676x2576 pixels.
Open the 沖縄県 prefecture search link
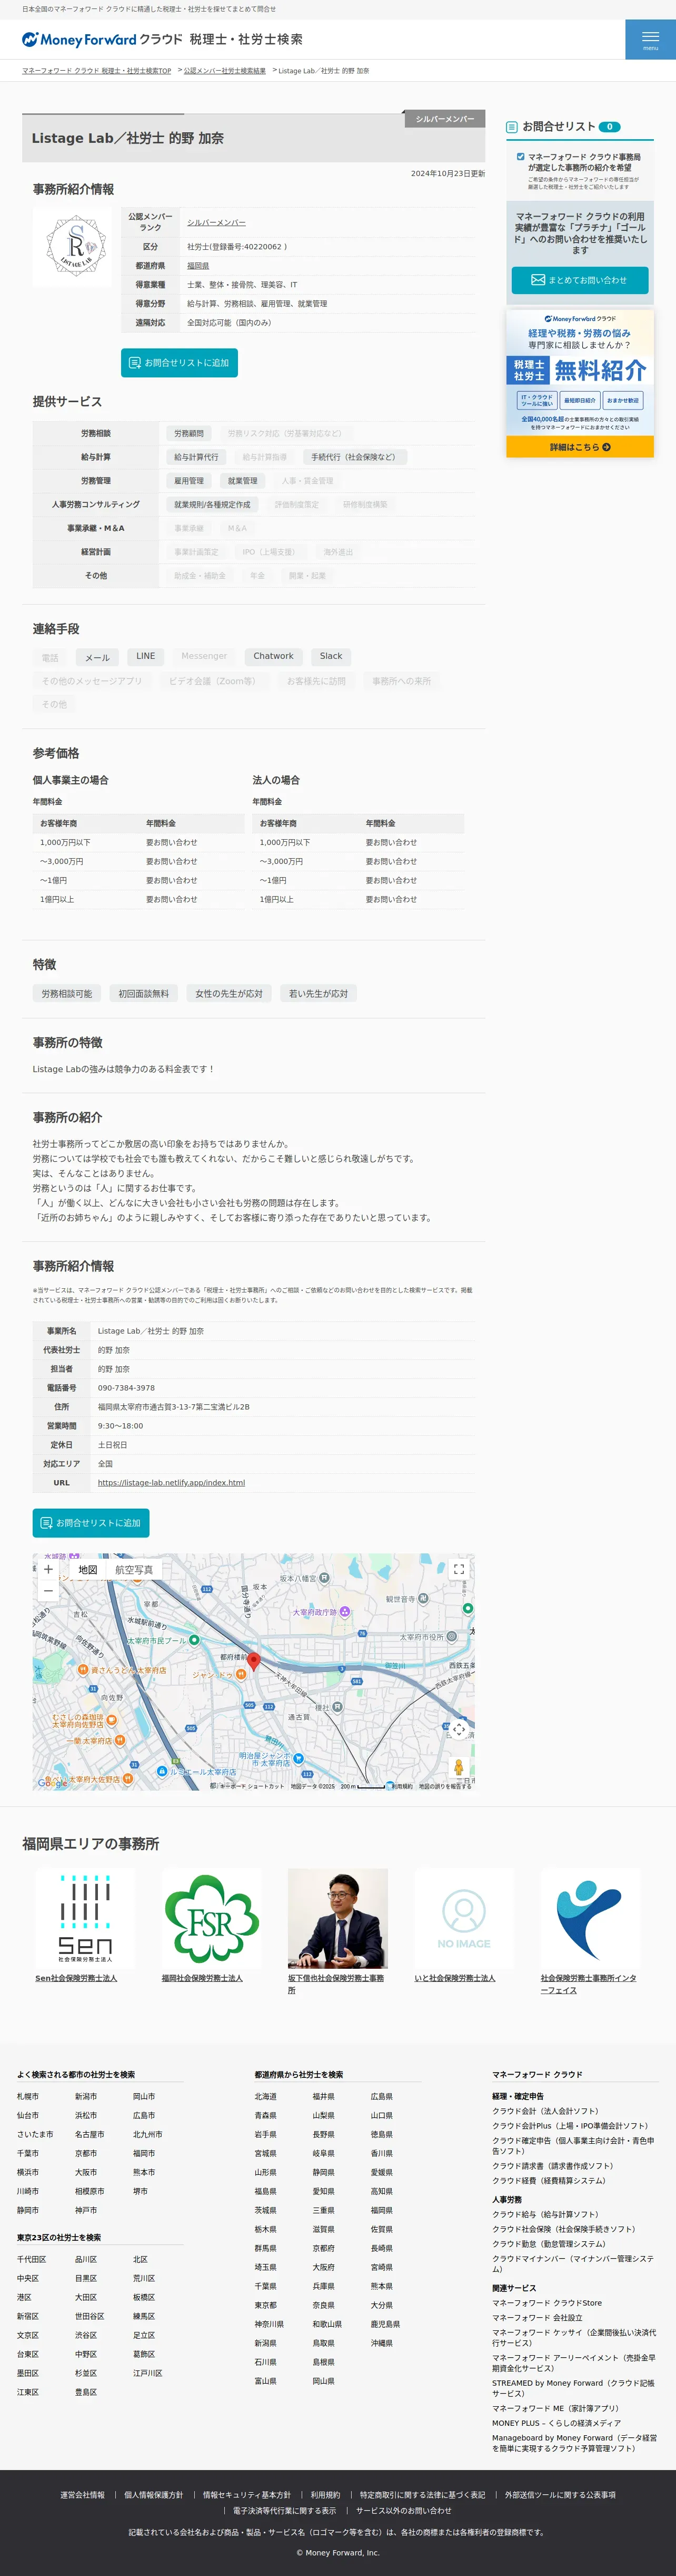pos(382,2343)
